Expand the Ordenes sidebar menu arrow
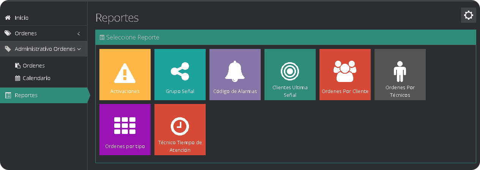 pos(79,33)
